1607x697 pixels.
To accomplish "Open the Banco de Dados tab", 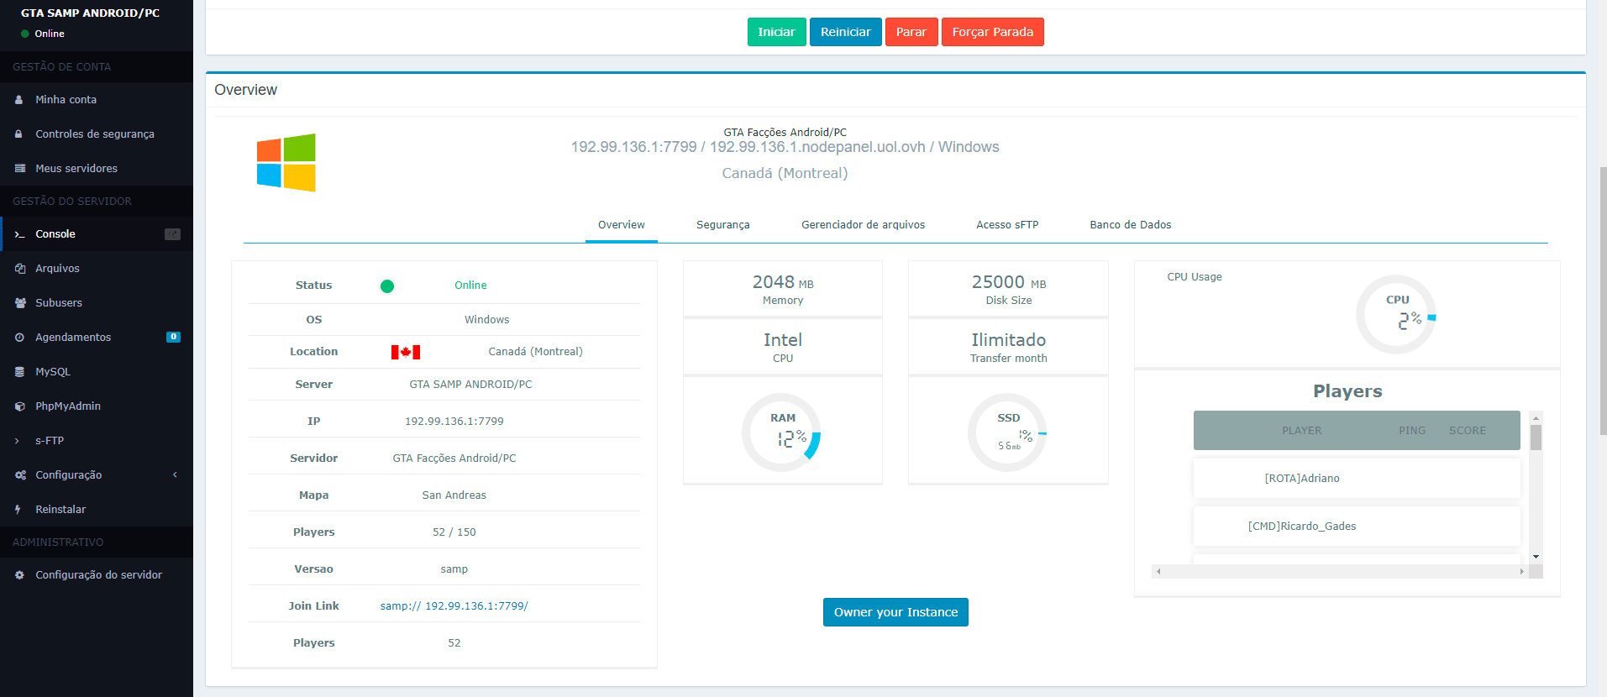I will point(1131,225).
